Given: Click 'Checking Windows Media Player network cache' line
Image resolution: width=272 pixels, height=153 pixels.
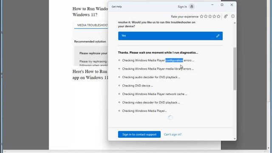Looking at the screenshot, I should click(x=155, y=94).
